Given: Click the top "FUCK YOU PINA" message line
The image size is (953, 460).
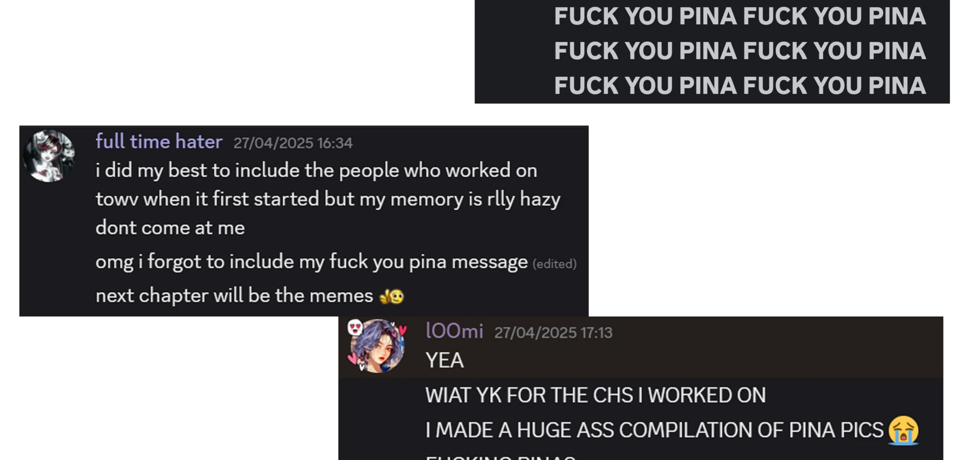Looking at the screenshot, I should 740,16.
